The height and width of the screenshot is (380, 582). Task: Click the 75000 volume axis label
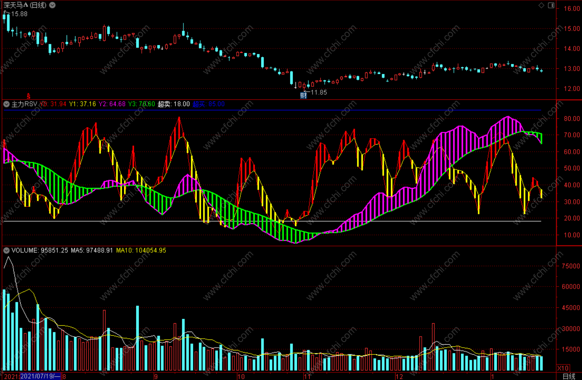point(571,266)
